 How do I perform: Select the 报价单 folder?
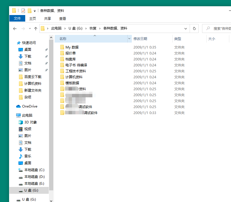pyautogui.click(x=71, y=53)
